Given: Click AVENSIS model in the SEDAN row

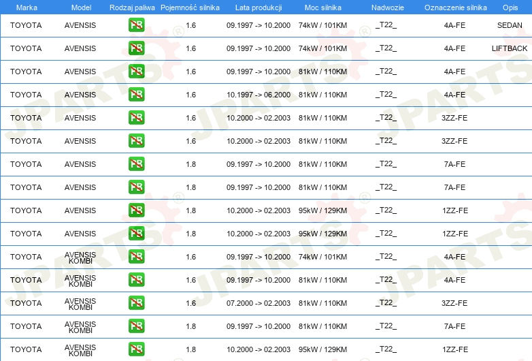Looking at the screenshot, I should pos(80,25).
